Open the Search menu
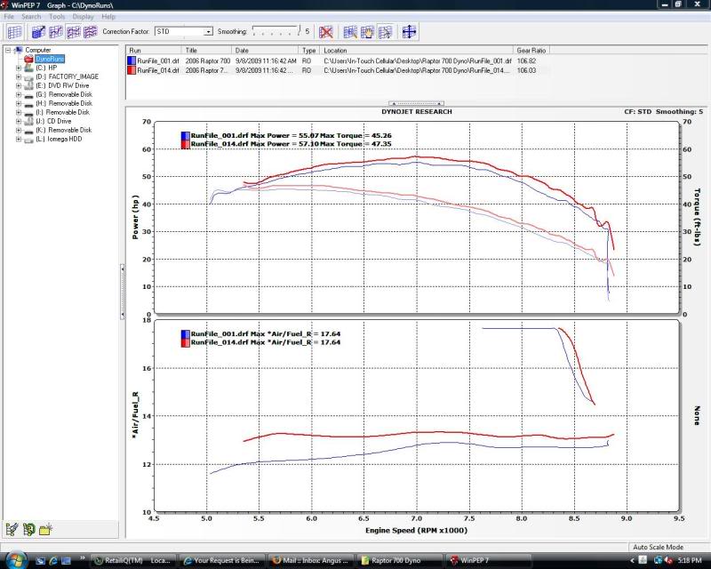The image size is (711, 569). 31,16
